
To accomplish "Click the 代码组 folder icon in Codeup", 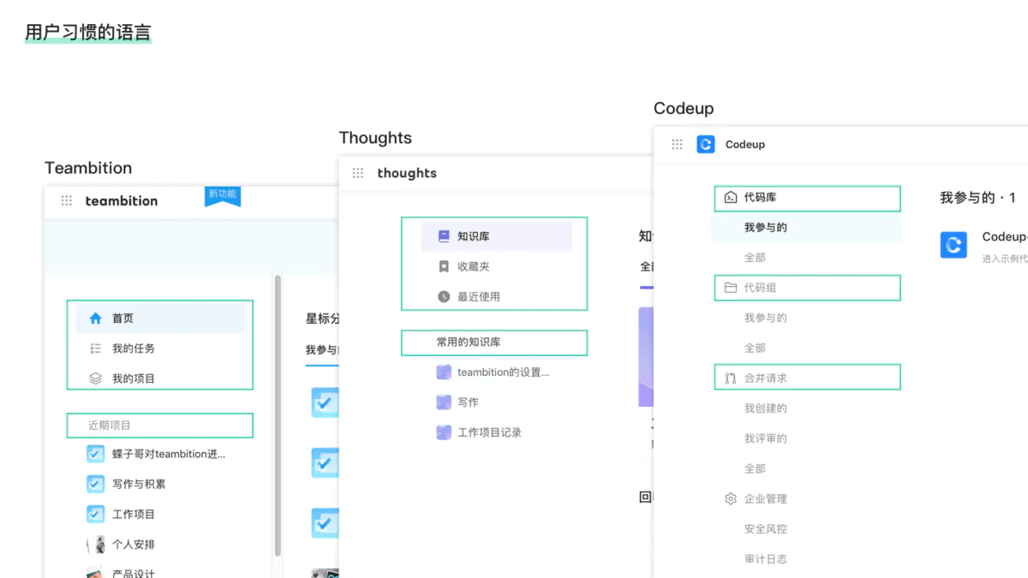I will (x=731, y=288).
